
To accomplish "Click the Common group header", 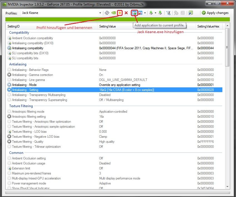I will 16,153.
